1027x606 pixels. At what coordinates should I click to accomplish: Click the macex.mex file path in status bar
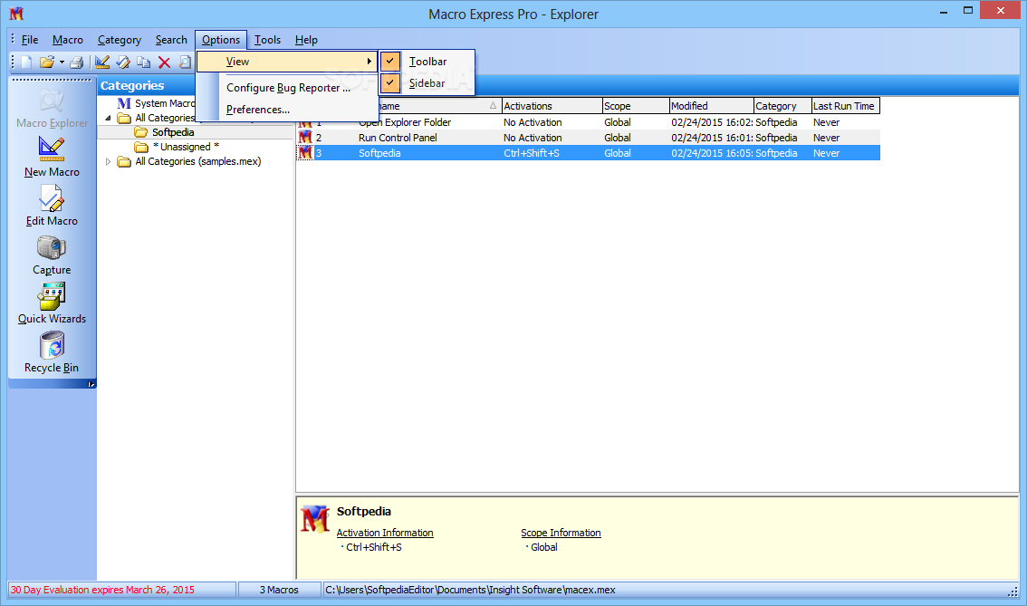[470, 590]
